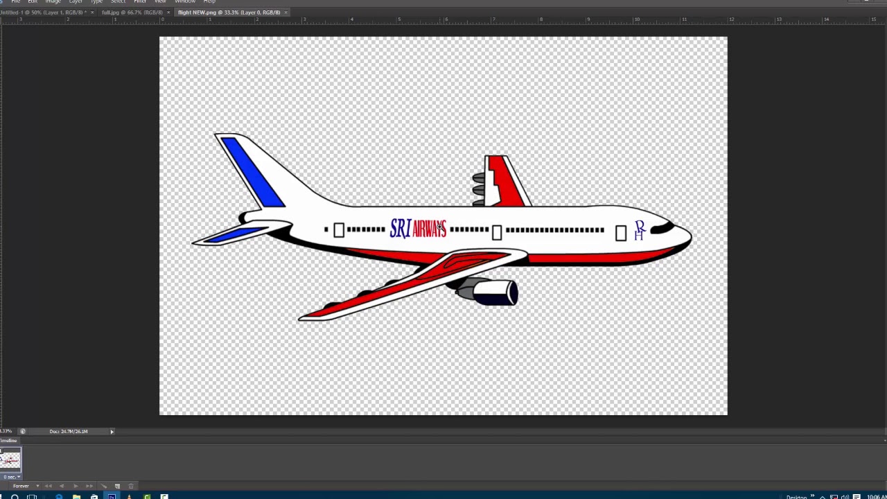Click the green app taskbar icon
Image resolution: width=887 pixels, height=499 pixels.
pos(147,496)
